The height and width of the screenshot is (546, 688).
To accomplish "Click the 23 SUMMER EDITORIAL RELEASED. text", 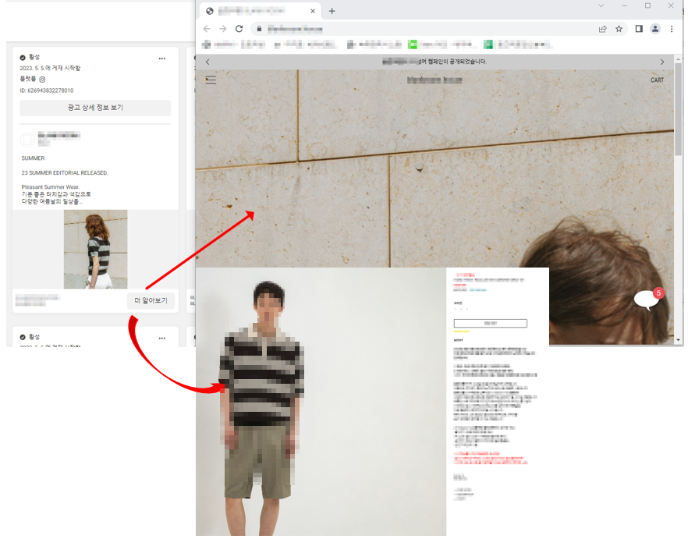I will click(65, 173).
